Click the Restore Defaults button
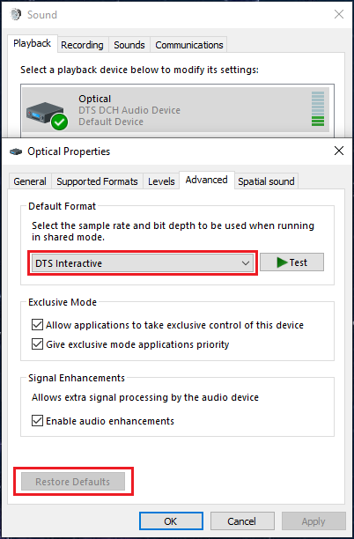The image size is (354, 539). coord(73,482)
